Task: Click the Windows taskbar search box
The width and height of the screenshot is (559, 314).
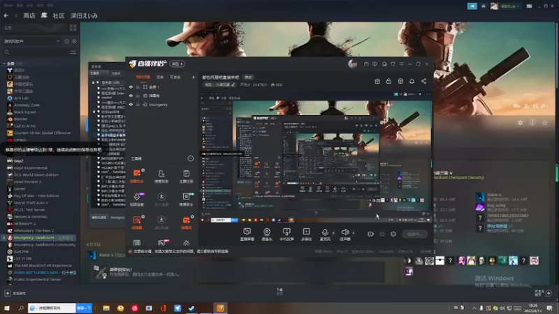Action: tap(52, 308)
